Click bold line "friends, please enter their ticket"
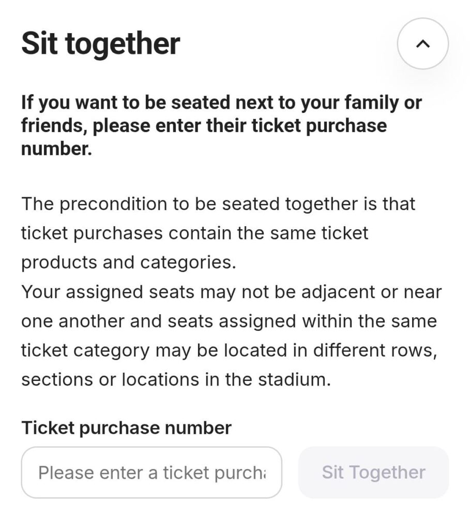 (x=204, y=126)
